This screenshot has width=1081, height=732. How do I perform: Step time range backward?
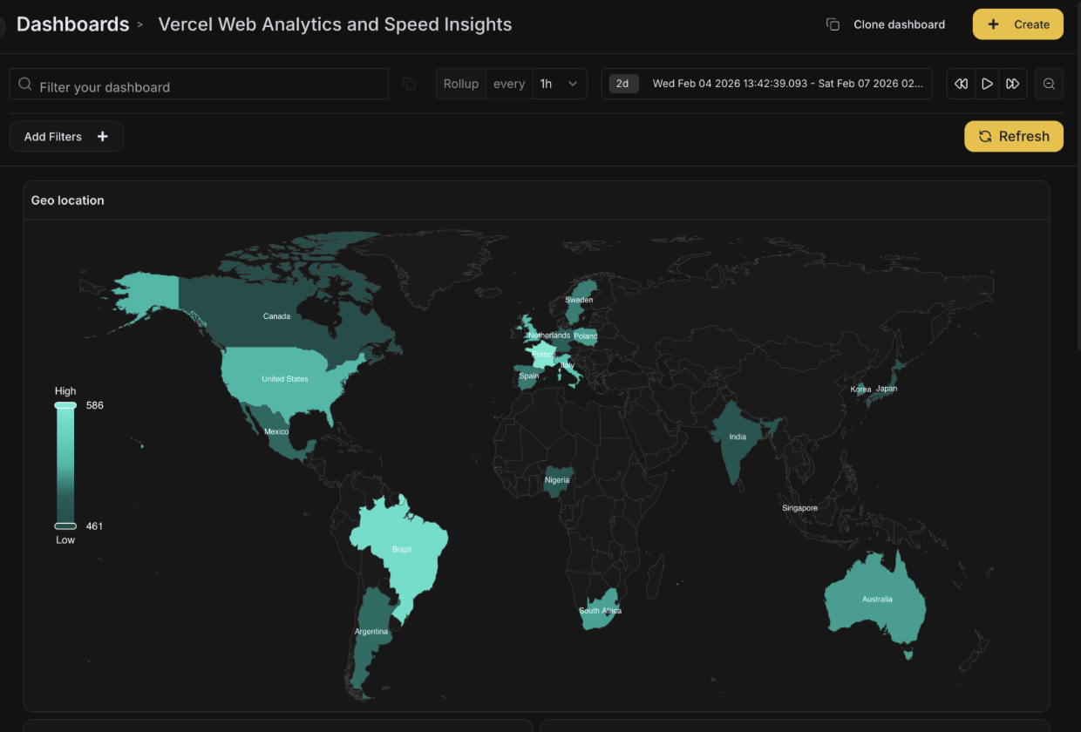[961, 85]
